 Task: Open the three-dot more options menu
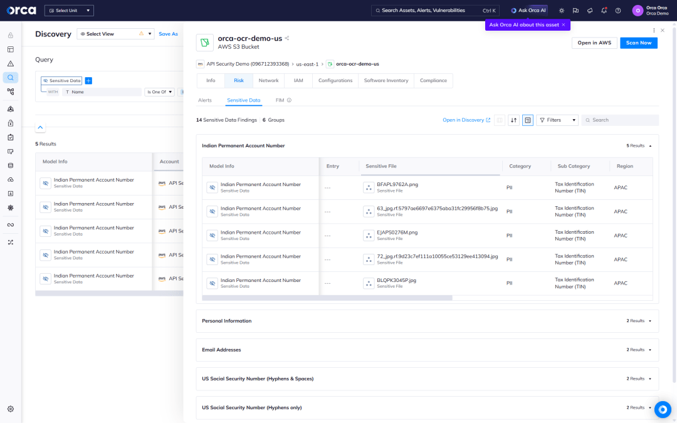(x=654, y=30)
